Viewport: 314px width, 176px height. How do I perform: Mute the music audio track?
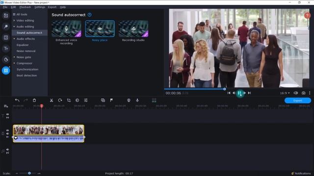(8, 150)
